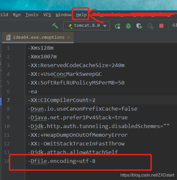Click the allowAttachSelf line
This screenshot has width=177, height=180.
click(73, 152)
